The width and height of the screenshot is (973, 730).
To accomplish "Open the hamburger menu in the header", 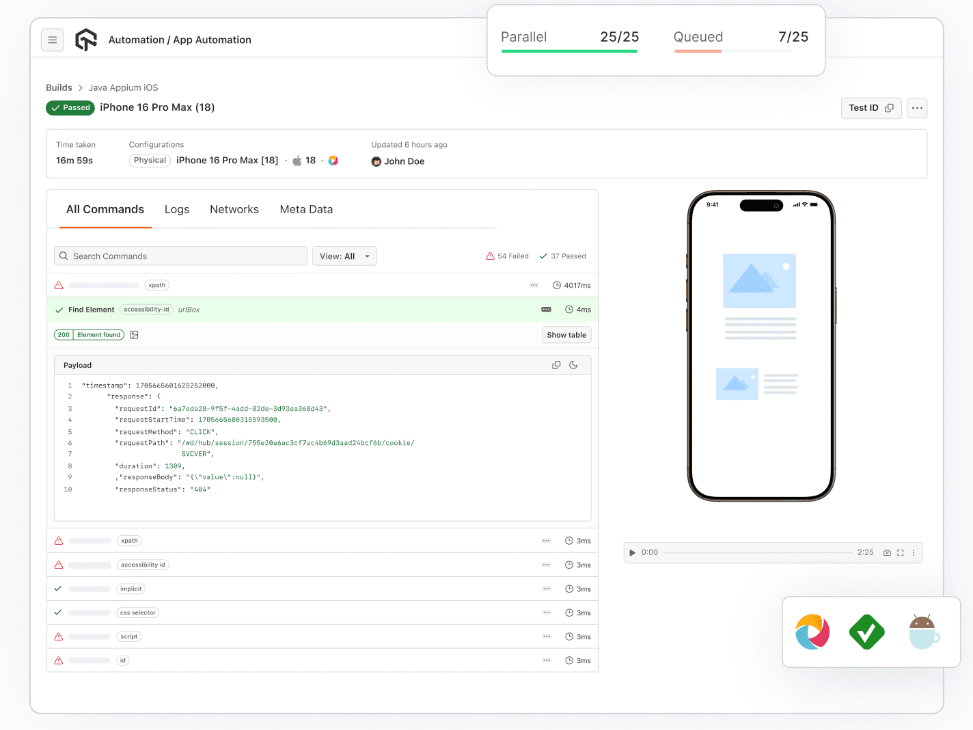I will 53,40.
